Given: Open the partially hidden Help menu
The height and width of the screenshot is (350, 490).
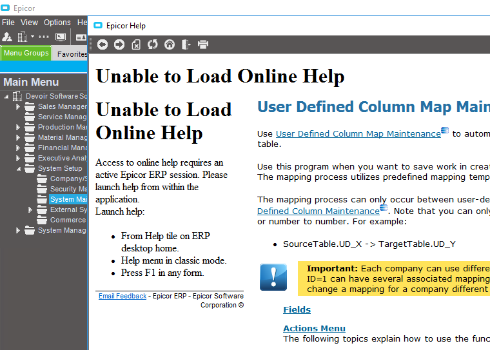Looking at the screenshot, I should 82,23.
